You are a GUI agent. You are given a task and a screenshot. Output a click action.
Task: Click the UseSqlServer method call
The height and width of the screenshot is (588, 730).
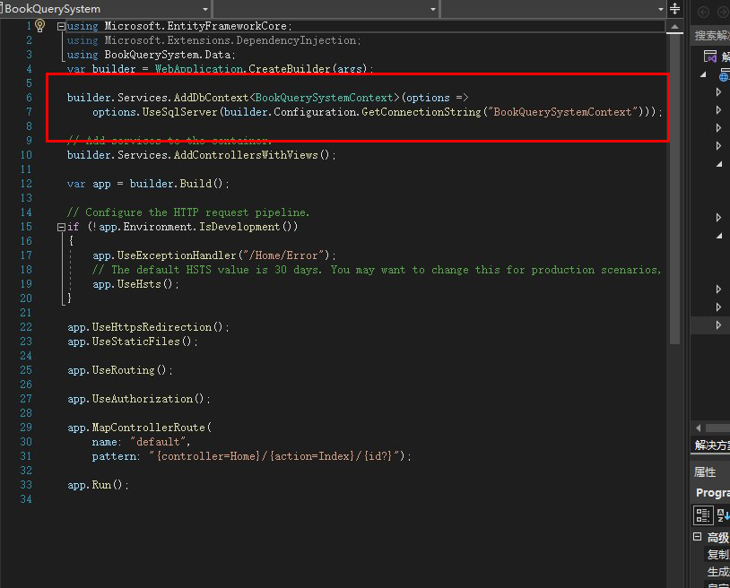pos(179,112)
